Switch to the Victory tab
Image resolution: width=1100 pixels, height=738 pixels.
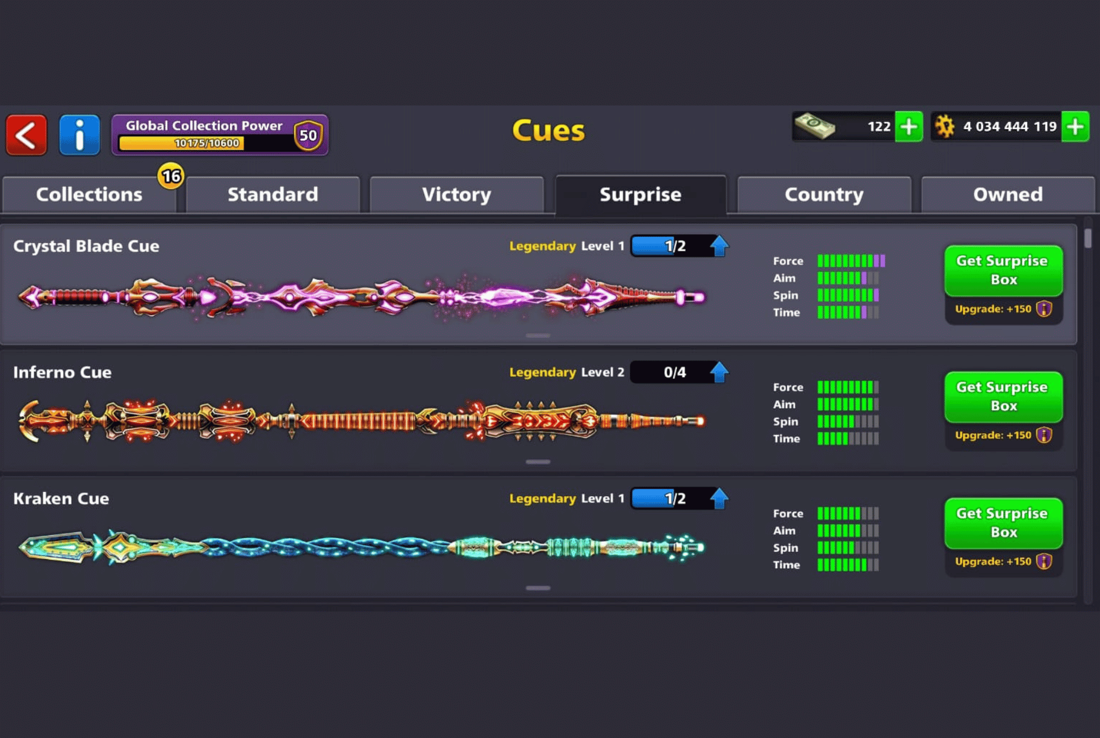point(457,194)
